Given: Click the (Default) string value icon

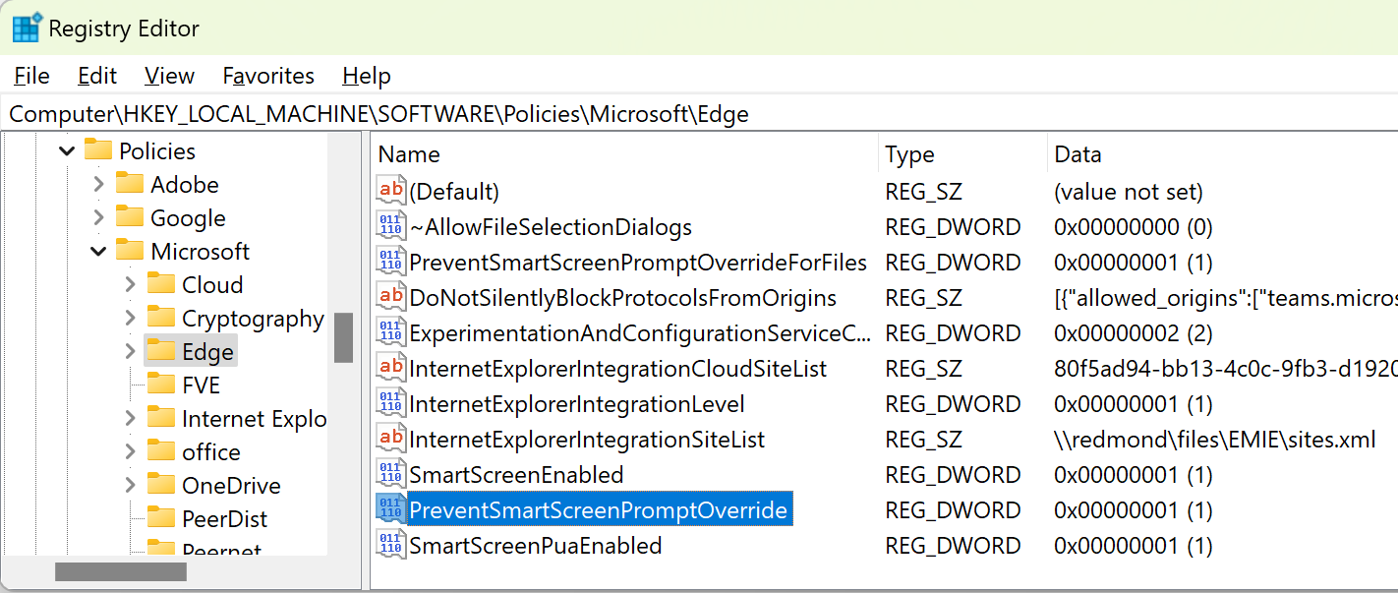Looking at the screenshot, I should (x=391, y=191).
